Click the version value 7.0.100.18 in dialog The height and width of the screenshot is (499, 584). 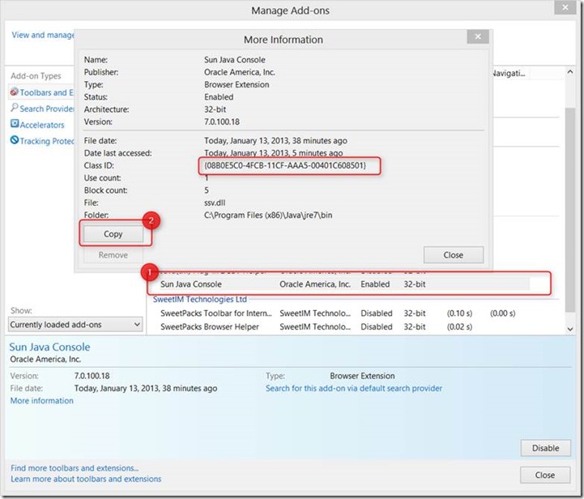click(x=222, y=122)
